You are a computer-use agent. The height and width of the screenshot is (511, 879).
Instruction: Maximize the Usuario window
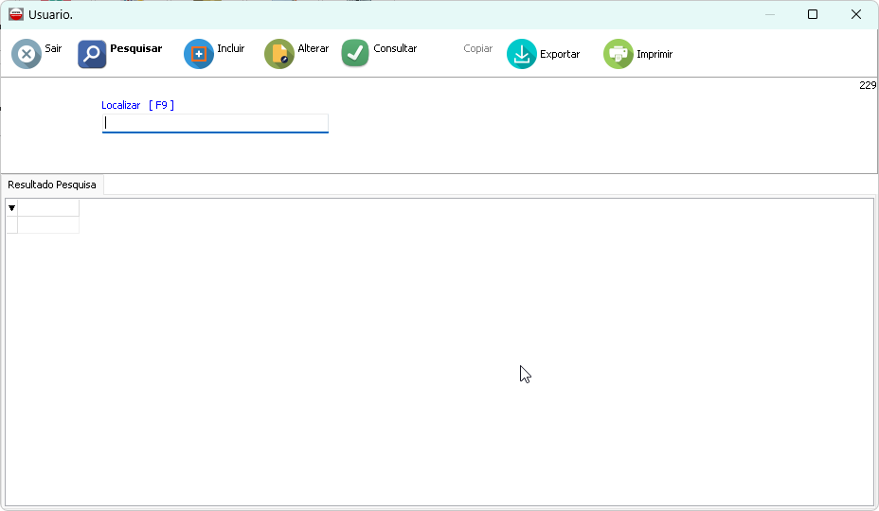(x=813, y=14)
